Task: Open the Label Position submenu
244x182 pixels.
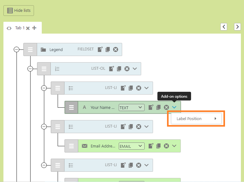Action: pos(196,119)
